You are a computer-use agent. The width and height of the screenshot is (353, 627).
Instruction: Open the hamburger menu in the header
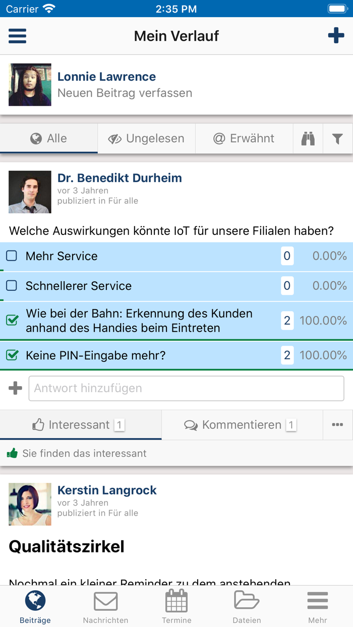tap(17, 36)
